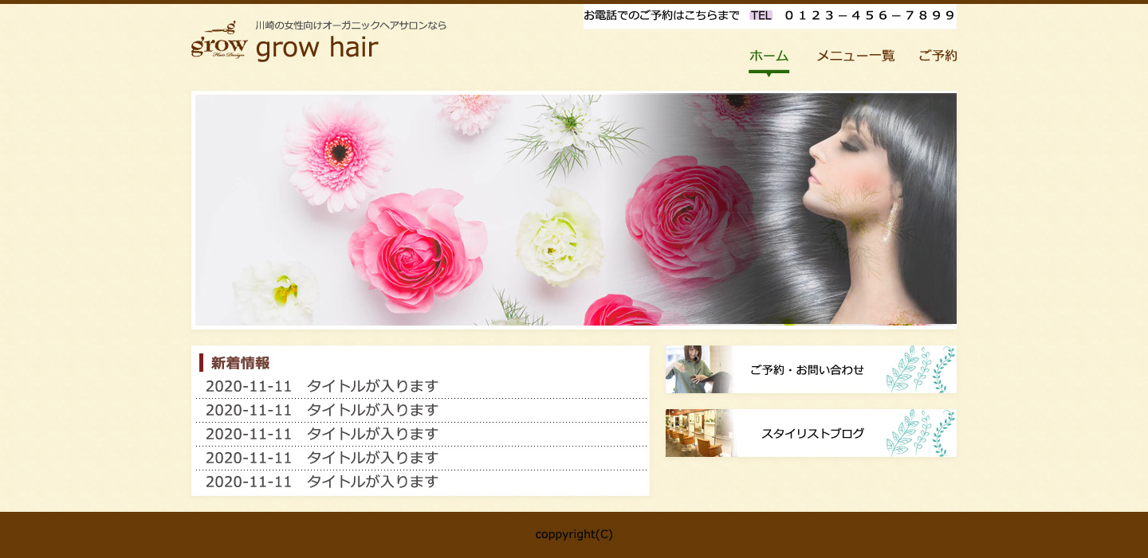Viewport: 1148px width, 558px height.
Task: Go to the メニュー一覧 page
Action: point(855,56)
